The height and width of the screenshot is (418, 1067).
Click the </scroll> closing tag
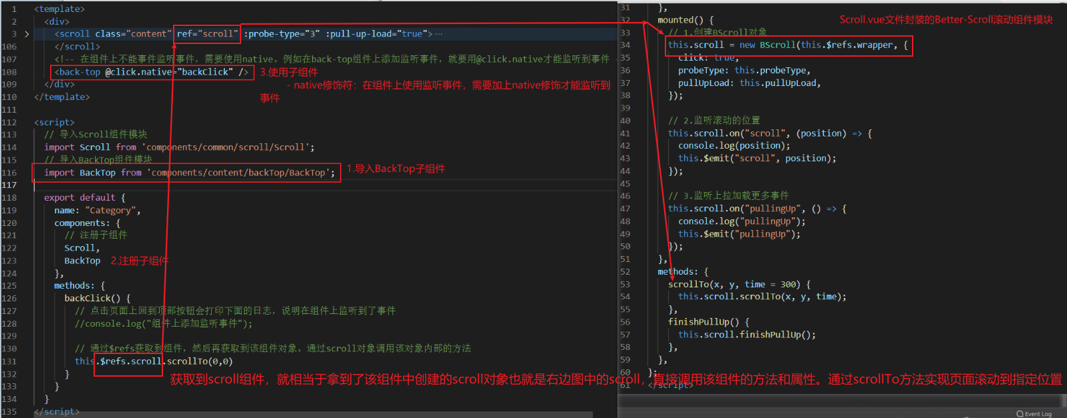tap(78, 47)
